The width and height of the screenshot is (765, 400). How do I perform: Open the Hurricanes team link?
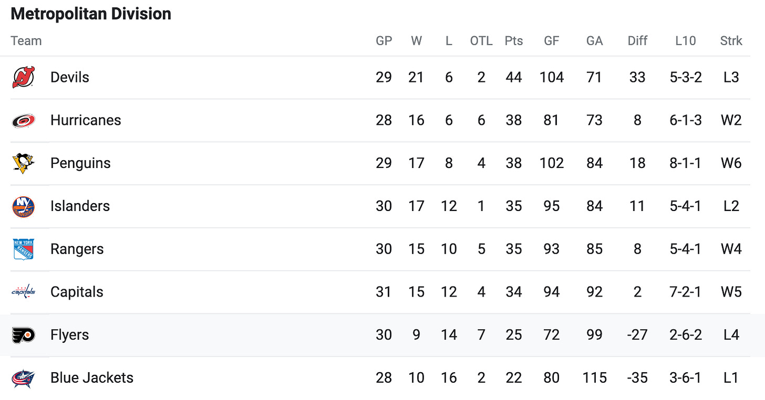pyautogui.click(x=86, y=120)
